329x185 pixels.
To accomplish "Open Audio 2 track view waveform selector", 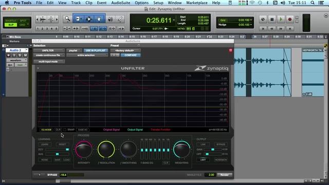I will coord(16,60).
